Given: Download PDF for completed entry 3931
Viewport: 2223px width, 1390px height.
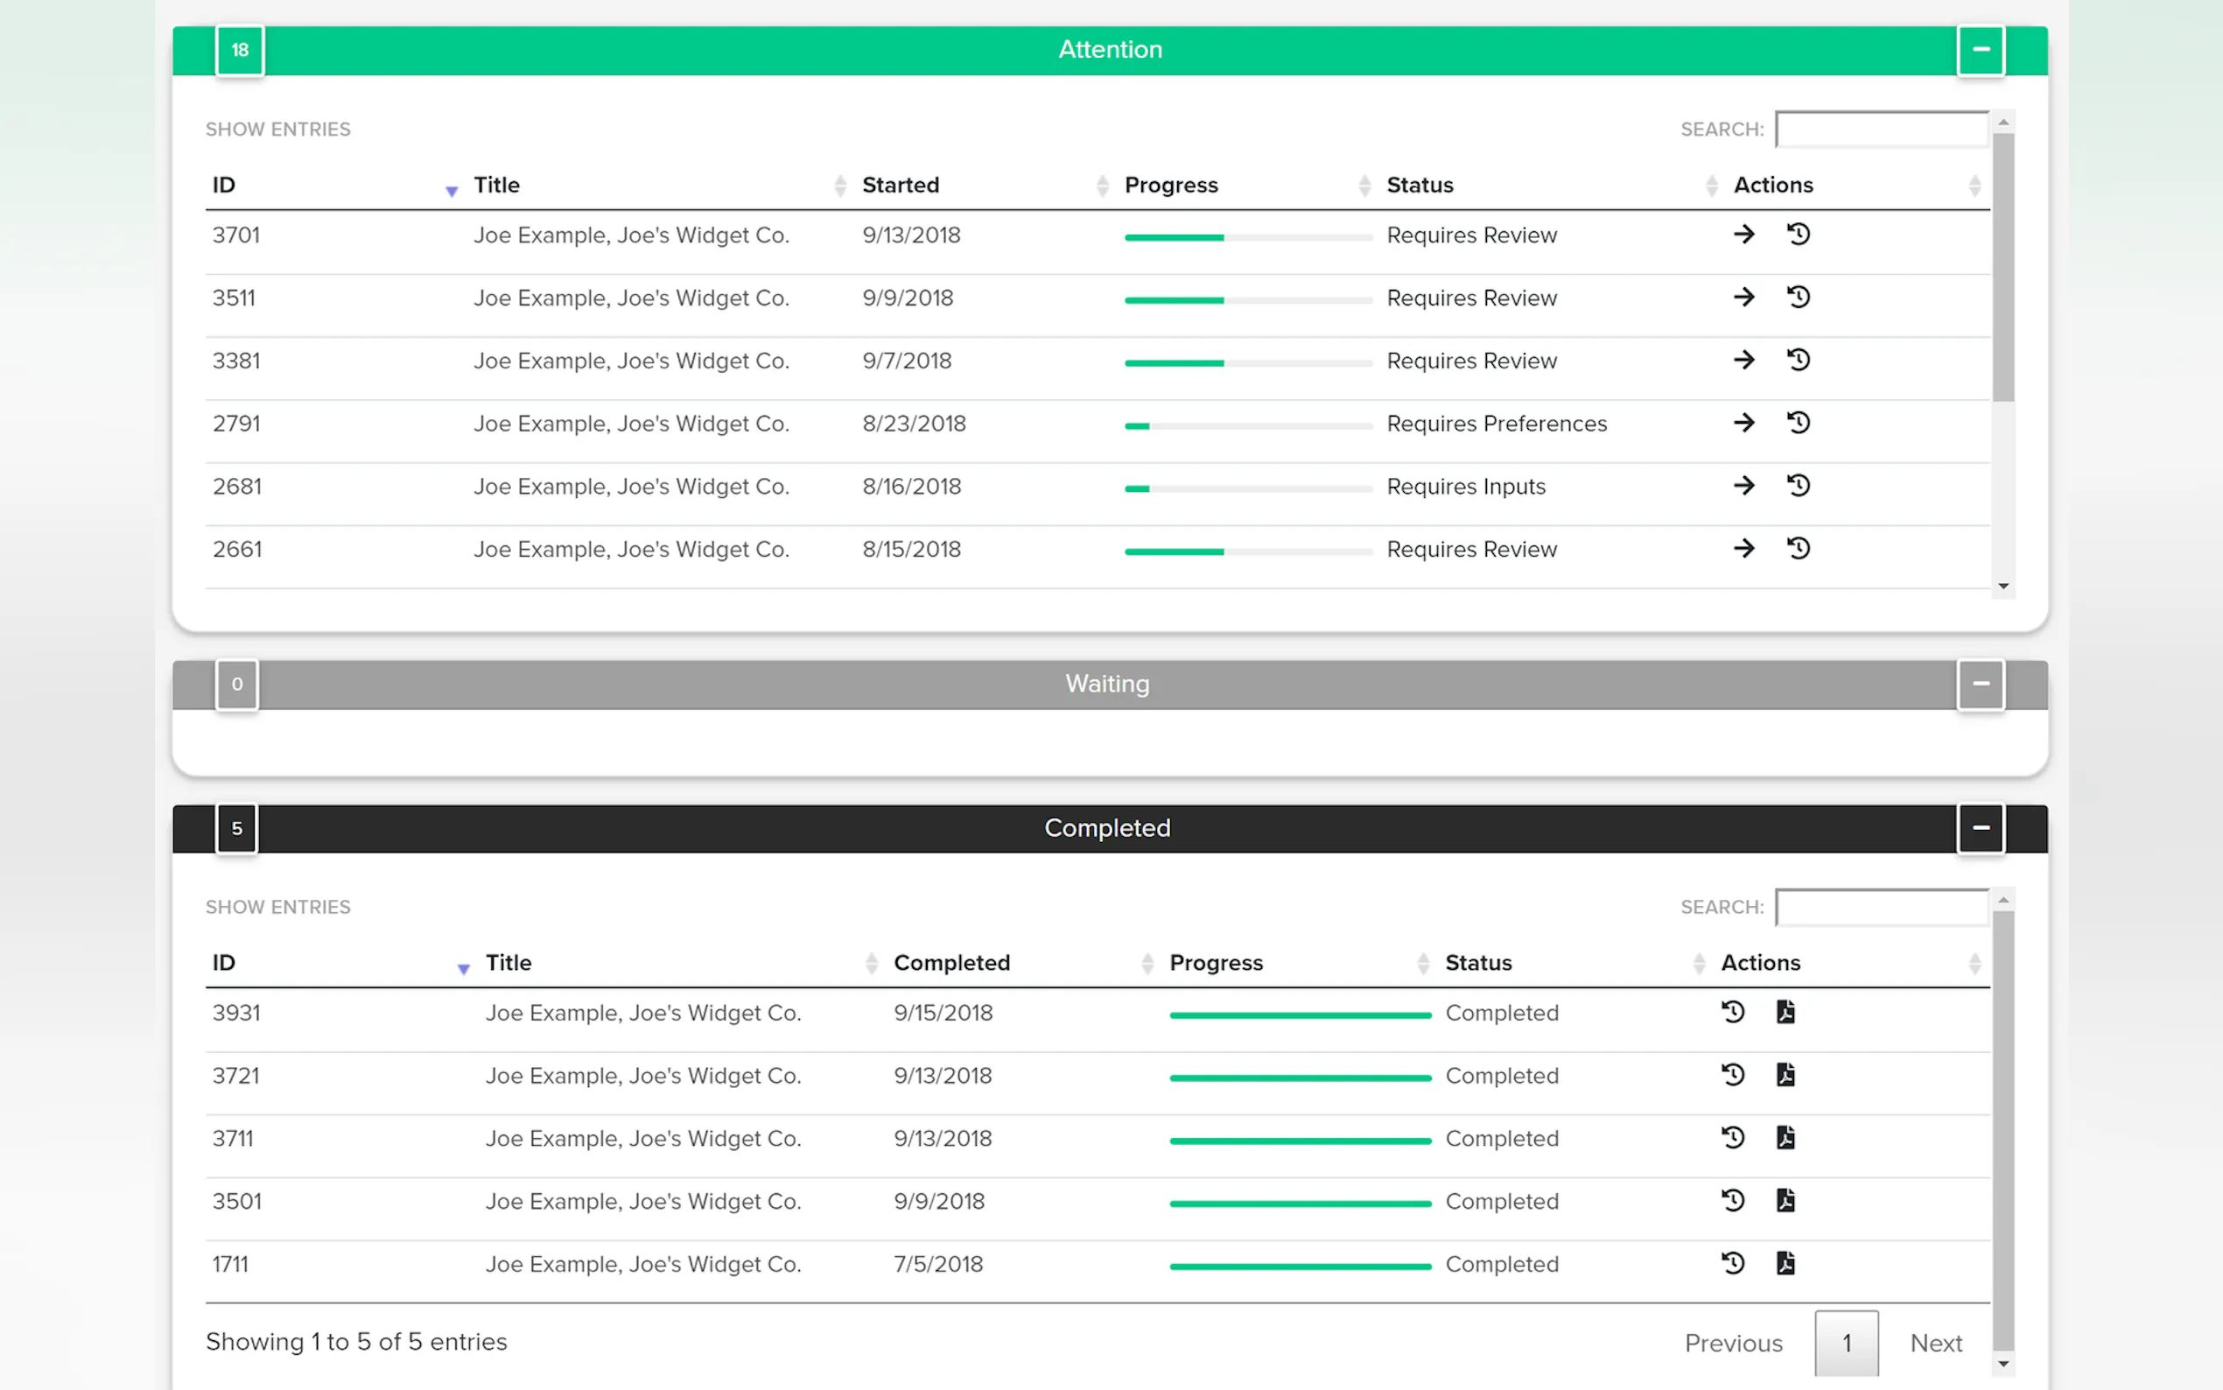Looking at the screenshot, I should coord(1785,1012).
